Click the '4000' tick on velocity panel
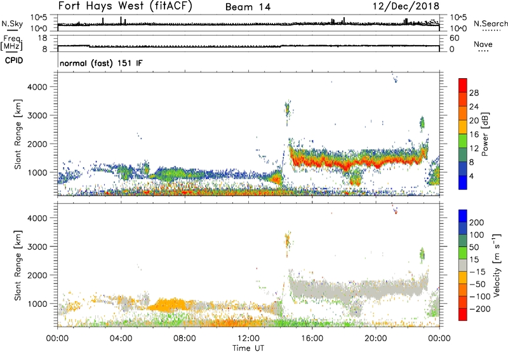 pos(37,218)
